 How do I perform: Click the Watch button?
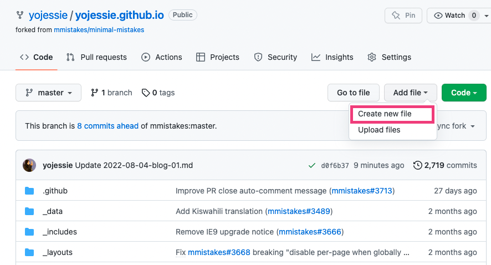pos(449,16)
